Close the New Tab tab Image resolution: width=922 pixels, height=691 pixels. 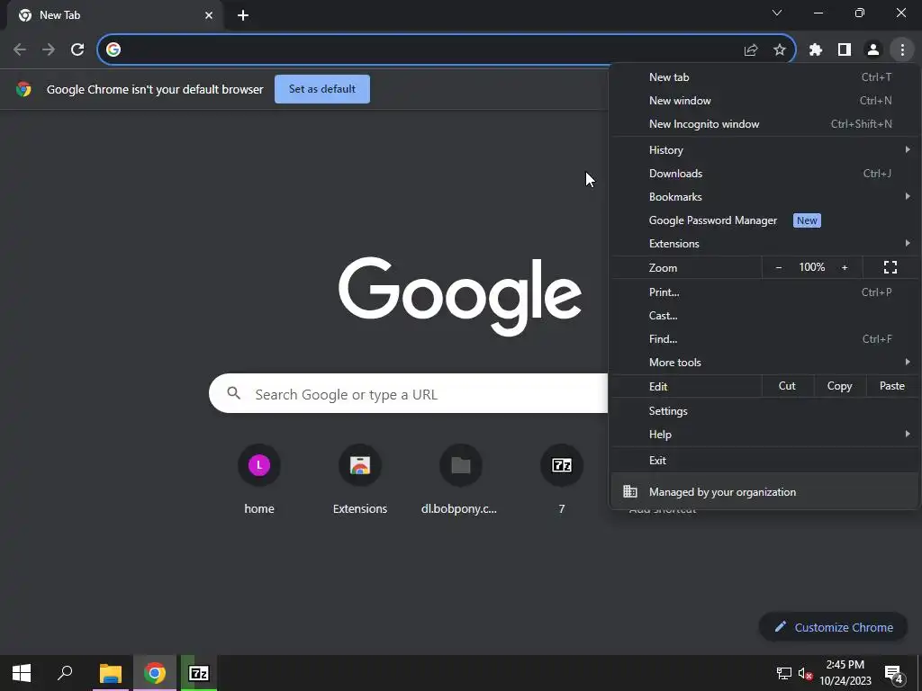pyautogui.click(x=209, y=15)
